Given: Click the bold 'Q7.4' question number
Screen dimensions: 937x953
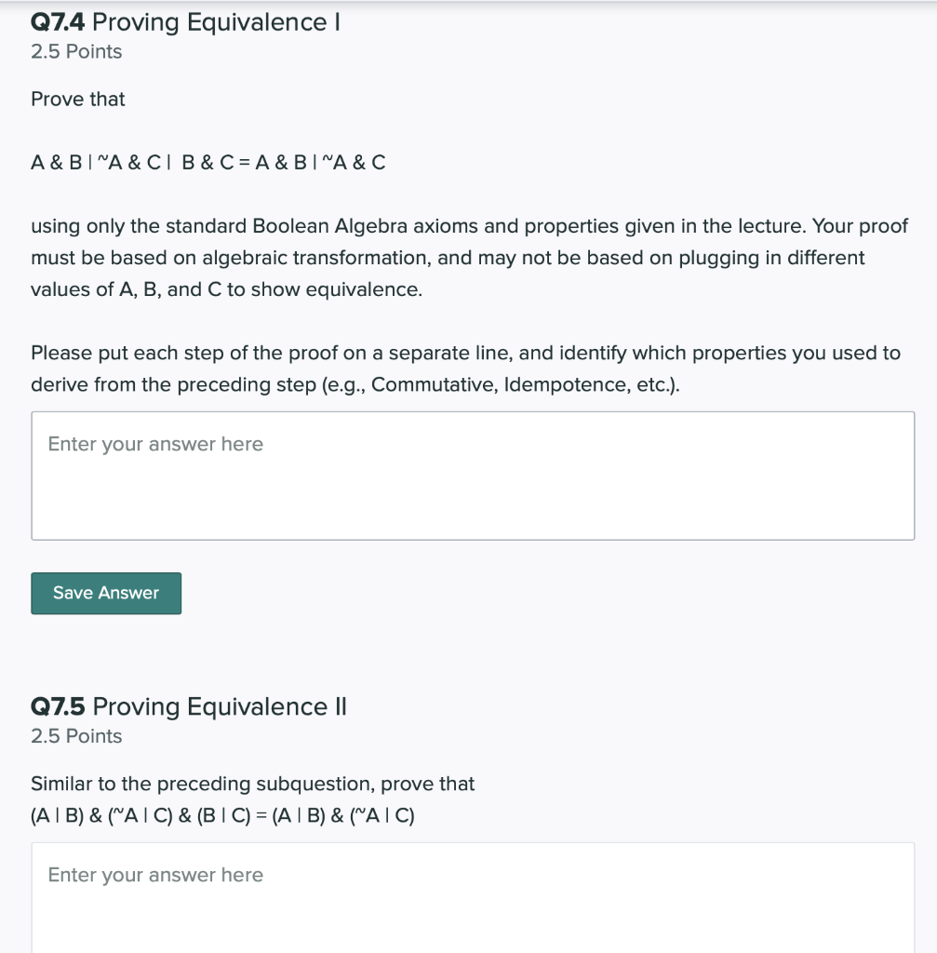Looking at the screenshot, I should point(59,22).
